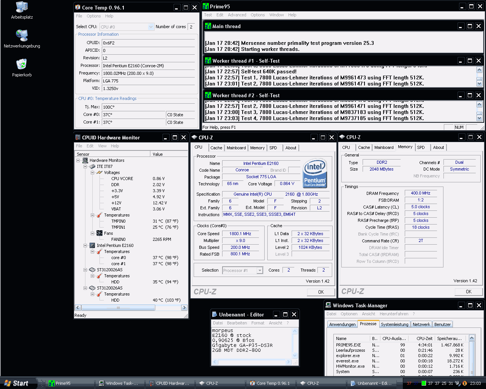This screenshot has height=389, width=486.
Task: Open the Processor #1 selection dropdown in CPU-Z
Action: pyautogui.click(x=260, y=270)
